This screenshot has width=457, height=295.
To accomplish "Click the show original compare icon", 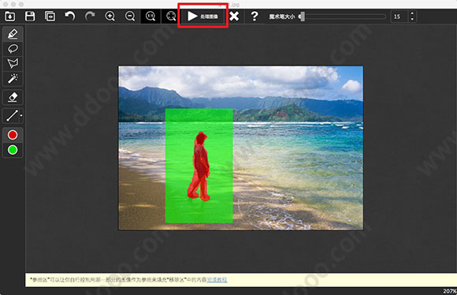I will 50,17.
